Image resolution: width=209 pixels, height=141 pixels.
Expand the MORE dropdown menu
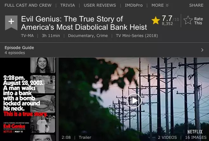click(160, 5)
